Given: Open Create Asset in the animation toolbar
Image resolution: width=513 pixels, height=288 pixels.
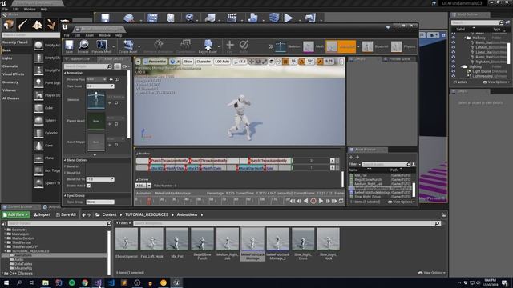Looking at the screenshot, I should click(x=128, y=46).
